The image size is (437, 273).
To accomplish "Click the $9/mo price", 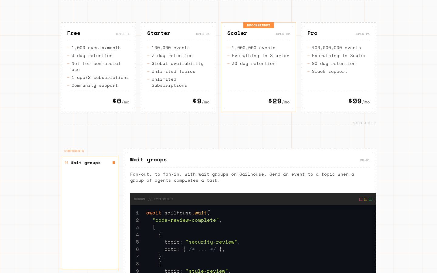I will (x=201, y=101).
